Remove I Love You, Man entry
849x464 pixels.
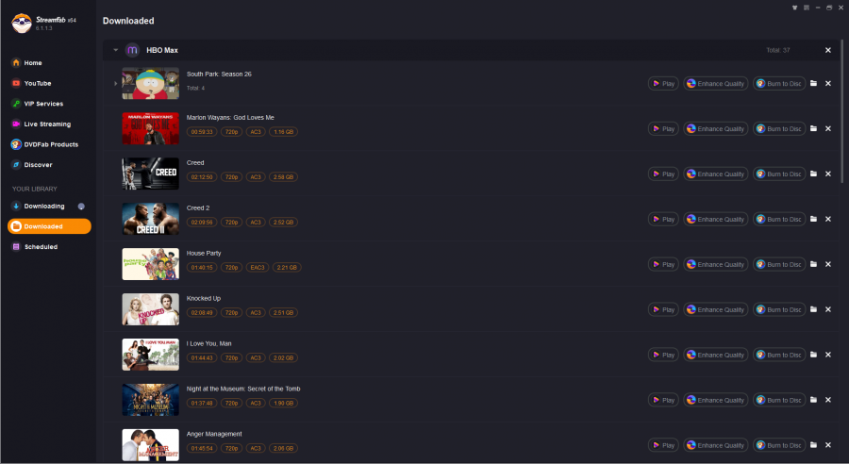coord(828,355)
